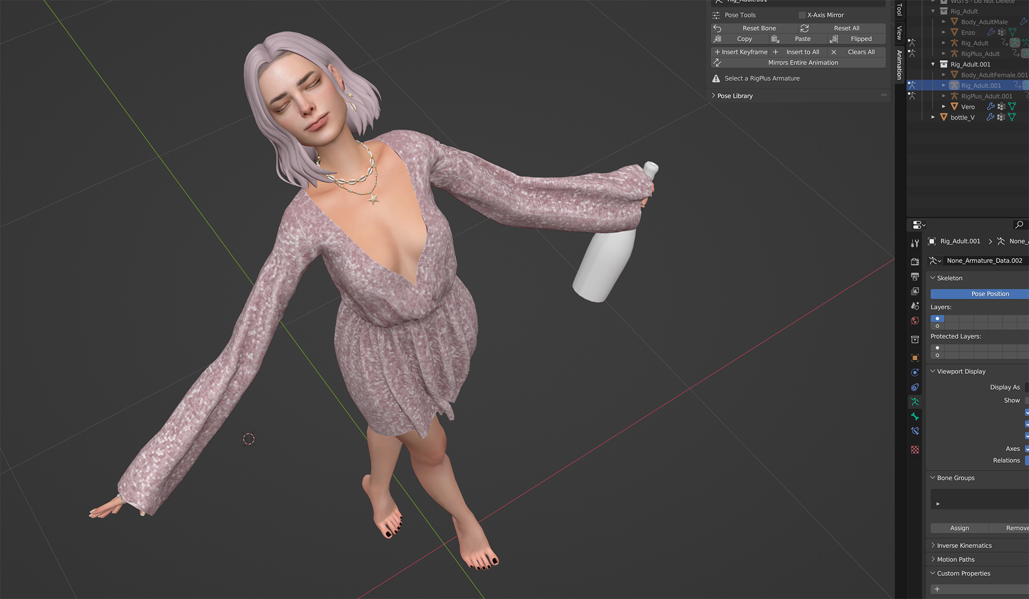Collapse the Bone Groups panel

(x=933, y=478)
